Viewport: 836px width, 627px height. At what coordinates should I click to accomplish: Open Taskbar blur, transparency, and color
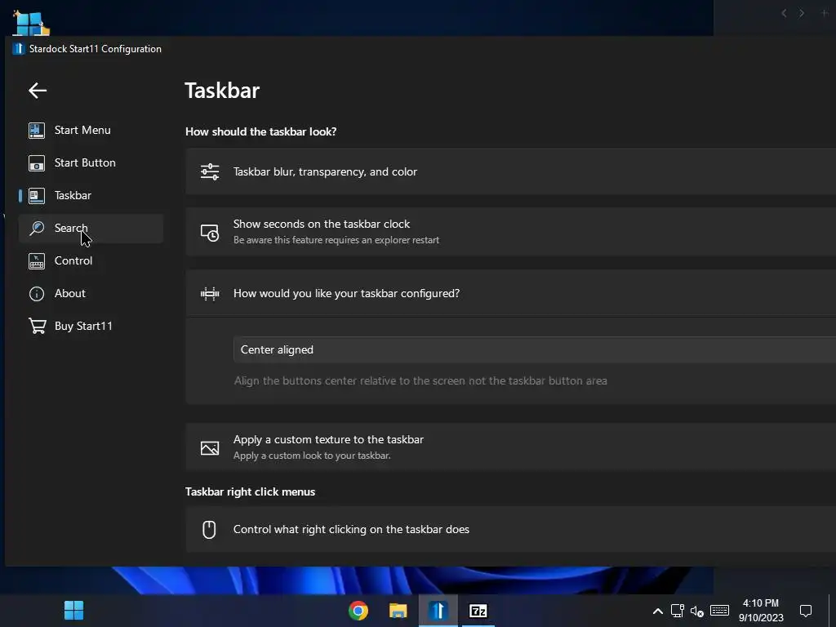tap(511, 171)
